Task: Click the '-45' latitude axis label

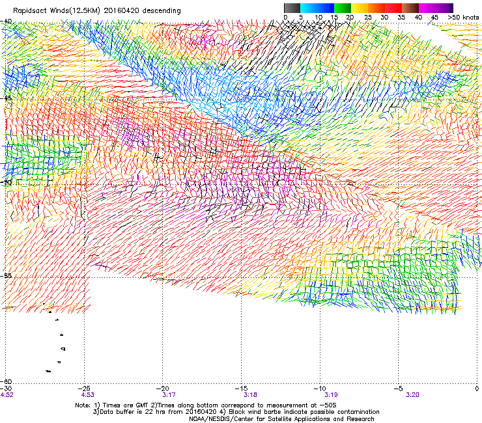Action: [6, 98]
